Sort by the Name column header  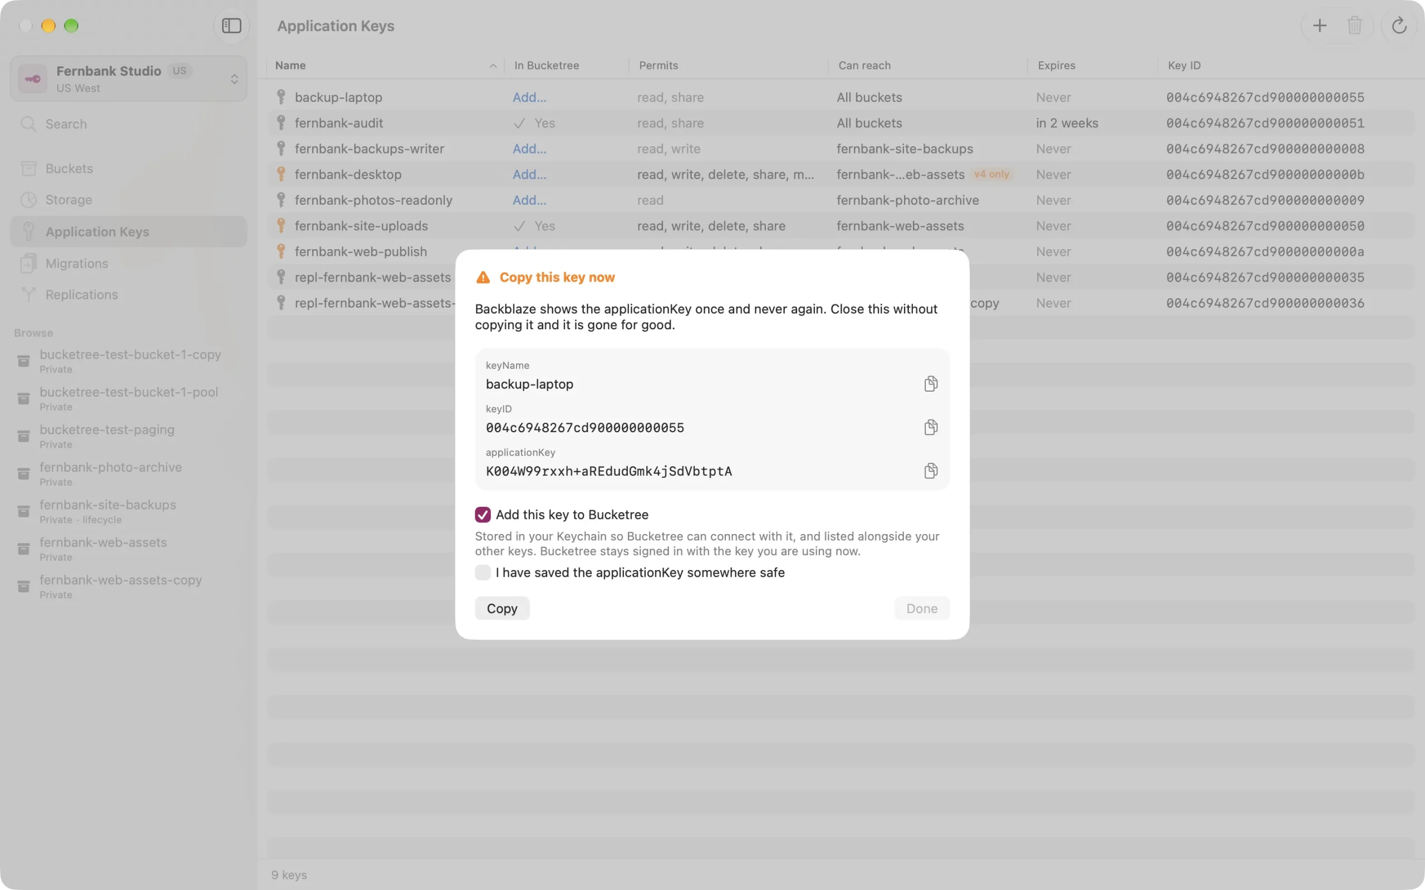(x=386, y=65)
